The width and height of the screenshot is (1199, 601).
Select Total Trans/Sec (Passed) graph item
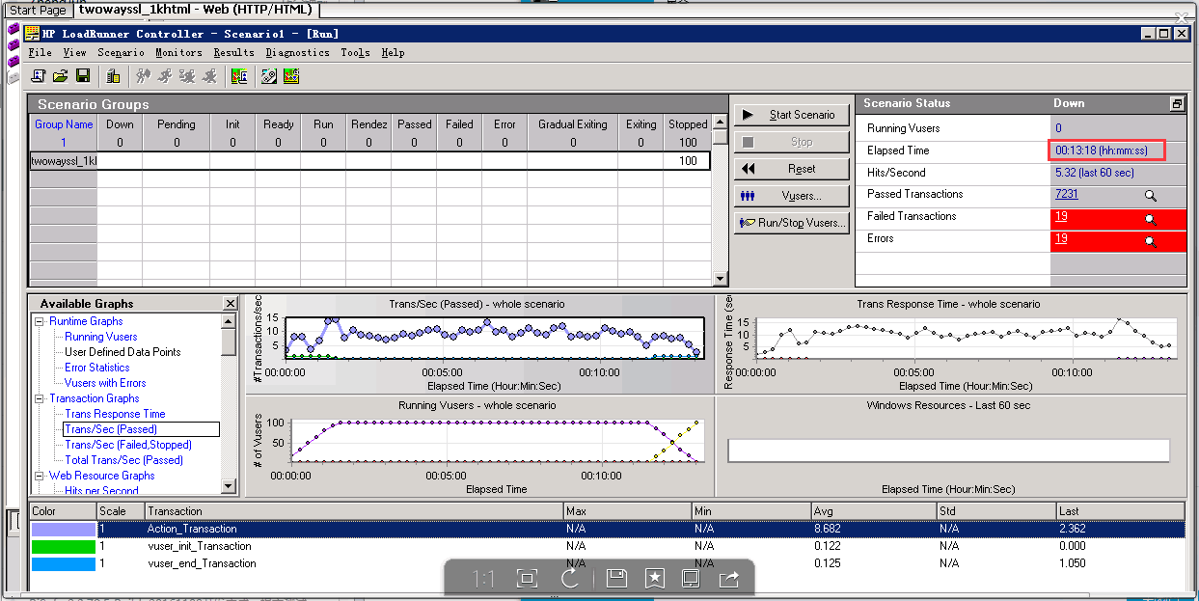pyautogui.click(x=123, y=460)
